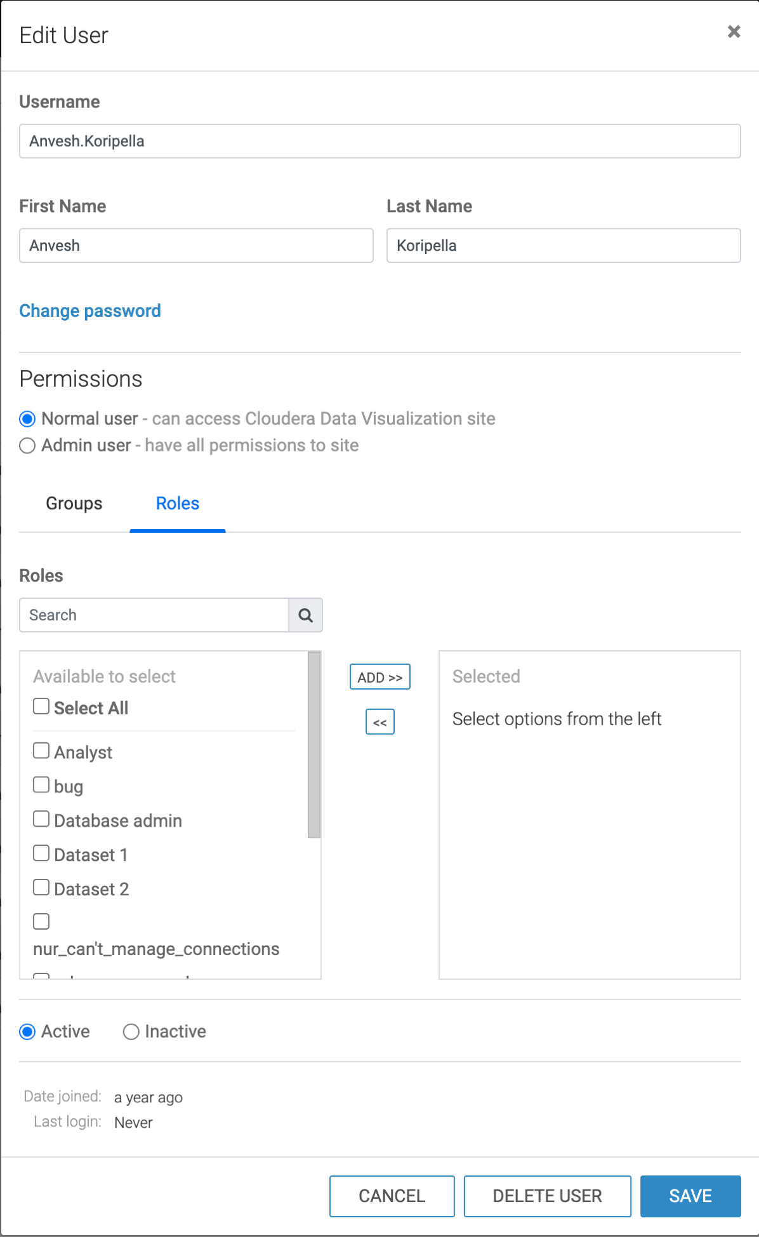Tick the Dataset 2 role checkbox
Screen dimensions: 759x1237
pyautogui.click(x=41, y=888)
